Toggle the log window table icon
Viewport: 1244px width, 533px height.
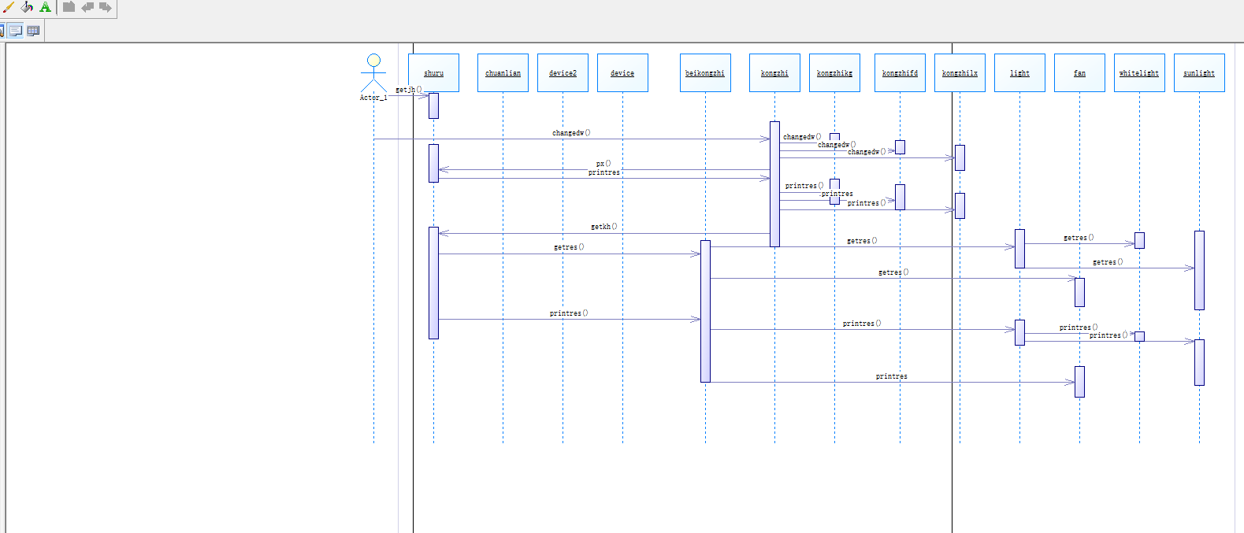pos(33,31)
